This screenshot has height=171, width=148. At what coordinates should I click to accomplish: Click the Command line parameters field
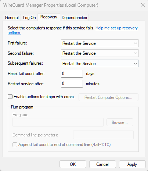click(x=103, y=135)
